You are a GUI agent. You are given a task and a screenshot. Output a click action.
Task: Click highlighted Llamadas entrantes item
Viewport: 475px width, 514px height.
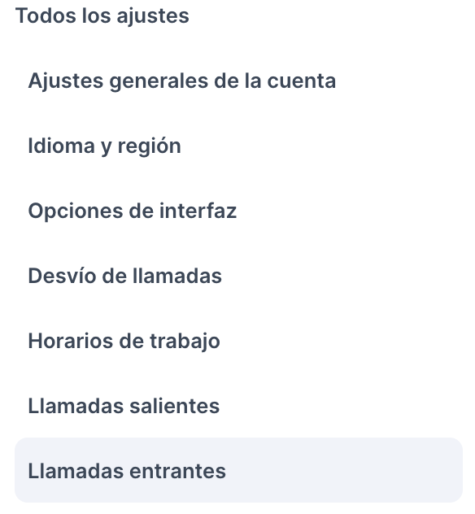238,470
